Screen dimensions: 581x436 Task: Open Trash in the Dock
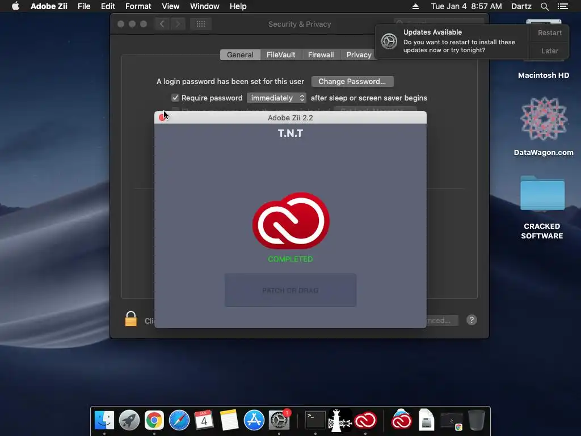pyautogui.click(x=476, y=420)
